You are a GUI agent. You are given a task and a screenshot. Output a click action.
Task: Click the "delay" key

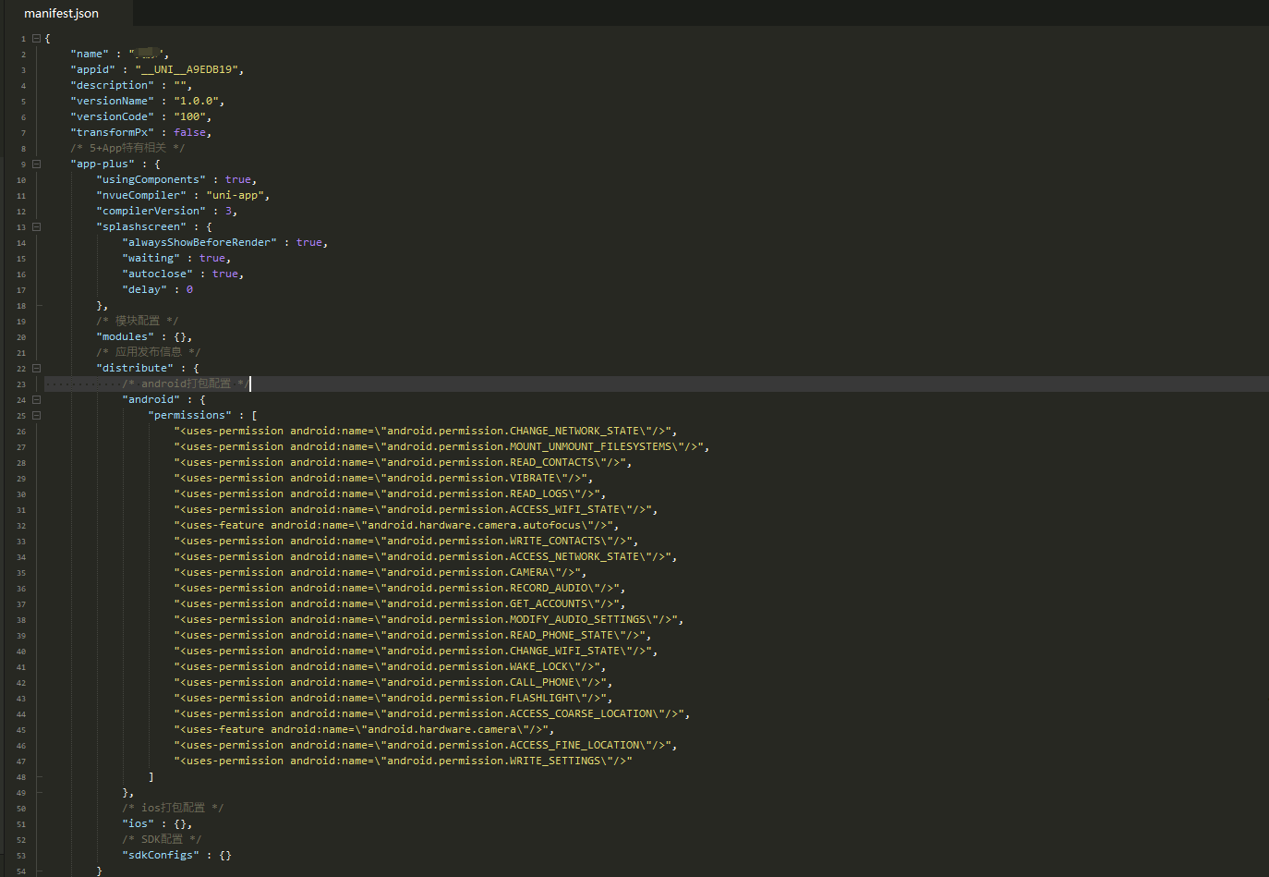(144, 289)
